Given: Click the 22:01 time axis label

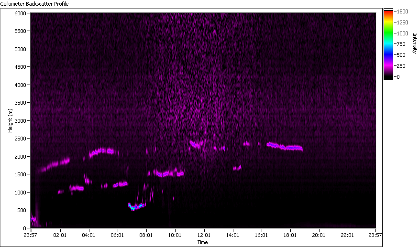Looking at the screenshot, I should (x=347, y=235).
